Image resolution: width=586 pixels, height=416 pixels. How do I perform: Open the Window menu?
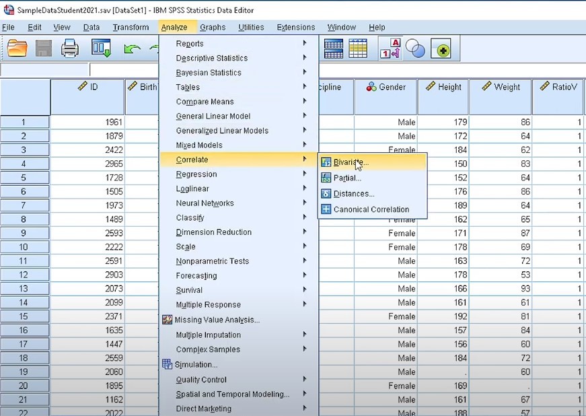tap(342, 28)
